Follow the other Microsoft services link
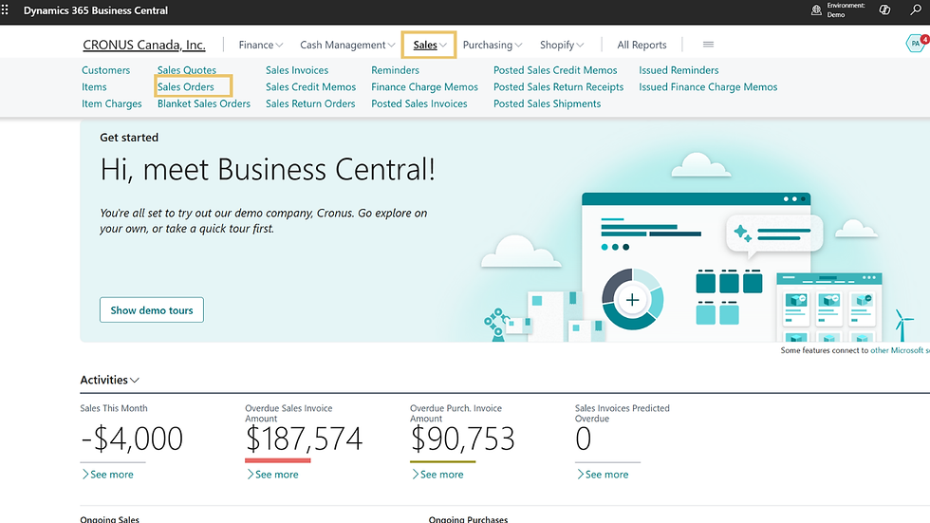This screenshot has width=930, height=523. pos(900,350)
